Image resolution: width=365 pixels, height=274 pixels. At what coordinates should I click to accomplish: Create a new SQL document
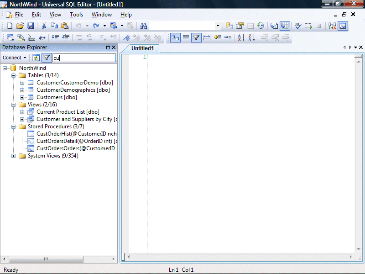[x=10, y=26]
